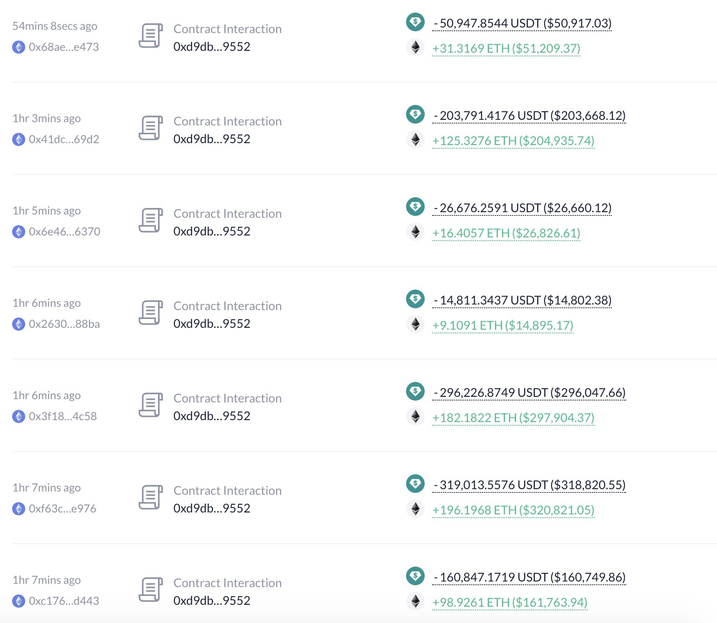The height and width of the screenshot is (623, 717).
Task: Click the contract scroll icon in the 0x68ae...e473 row
Action: click(151, 36)
